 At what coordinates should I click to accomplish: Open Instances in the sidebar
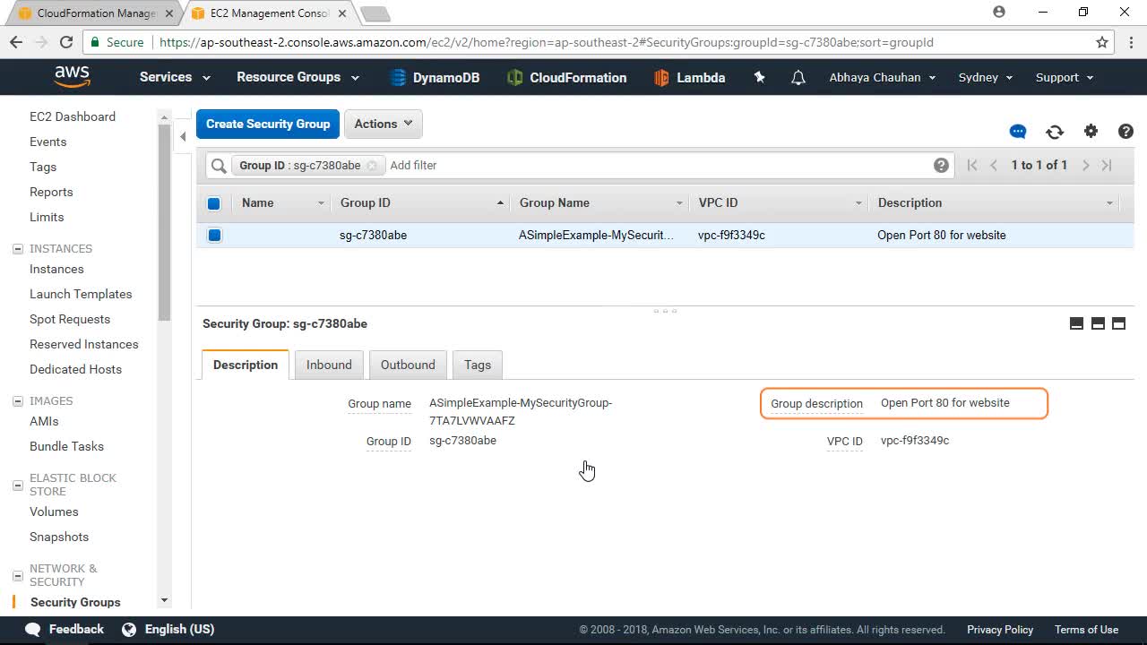56,269
